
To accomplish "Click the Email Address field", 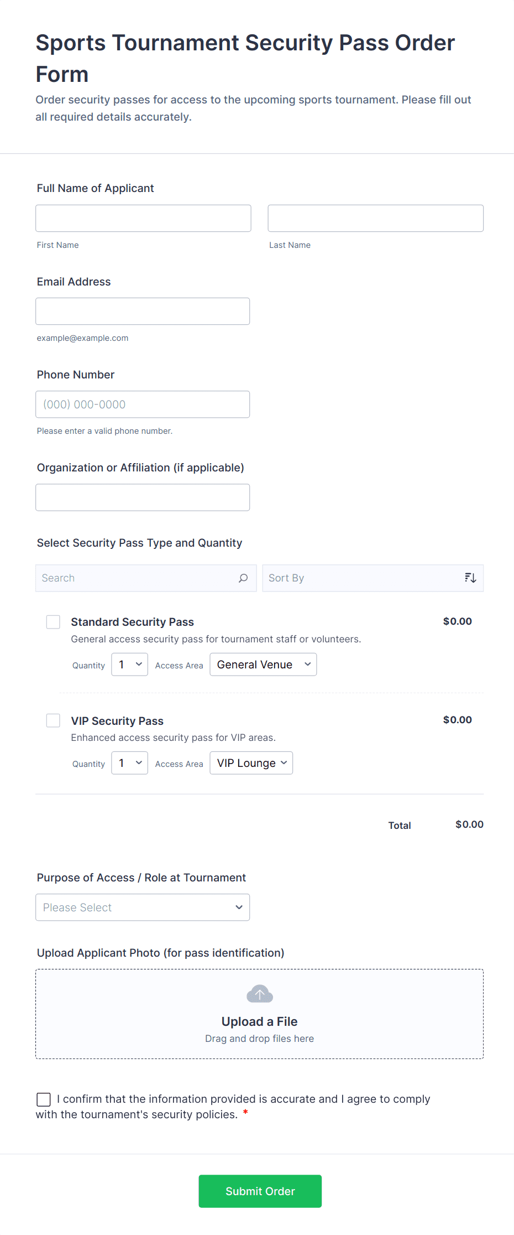I will point(143,312).
